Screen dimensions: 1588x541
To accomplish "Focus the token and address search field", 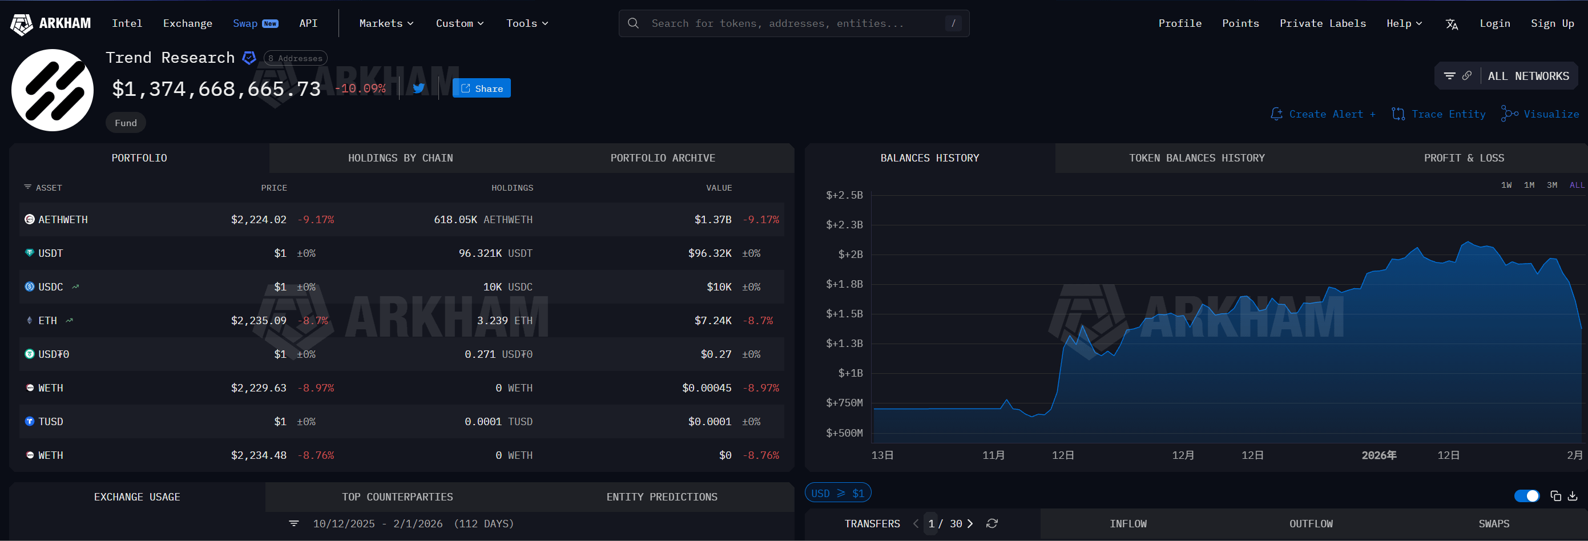I will 794,23.
